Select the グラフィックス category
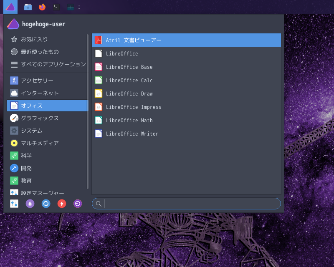This screenshot has width=334, height=267. [x=47, y=118]
